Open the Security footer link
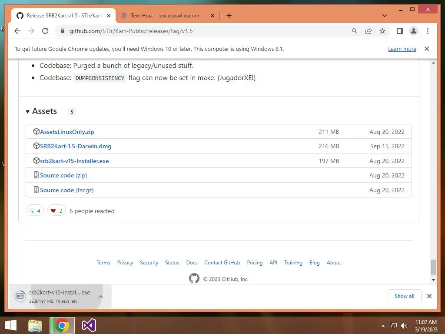 pos(149,263)
